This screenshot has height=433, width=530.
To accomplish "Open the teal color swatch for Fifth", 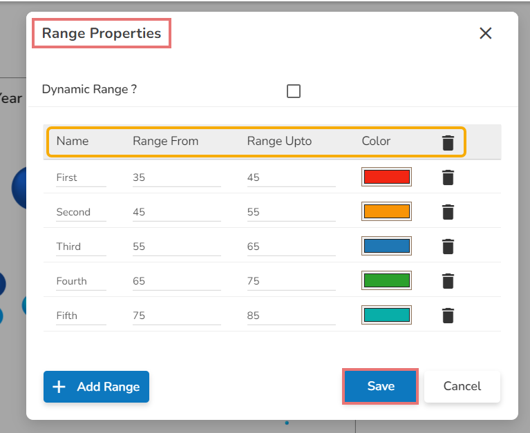I will point(386,315).
